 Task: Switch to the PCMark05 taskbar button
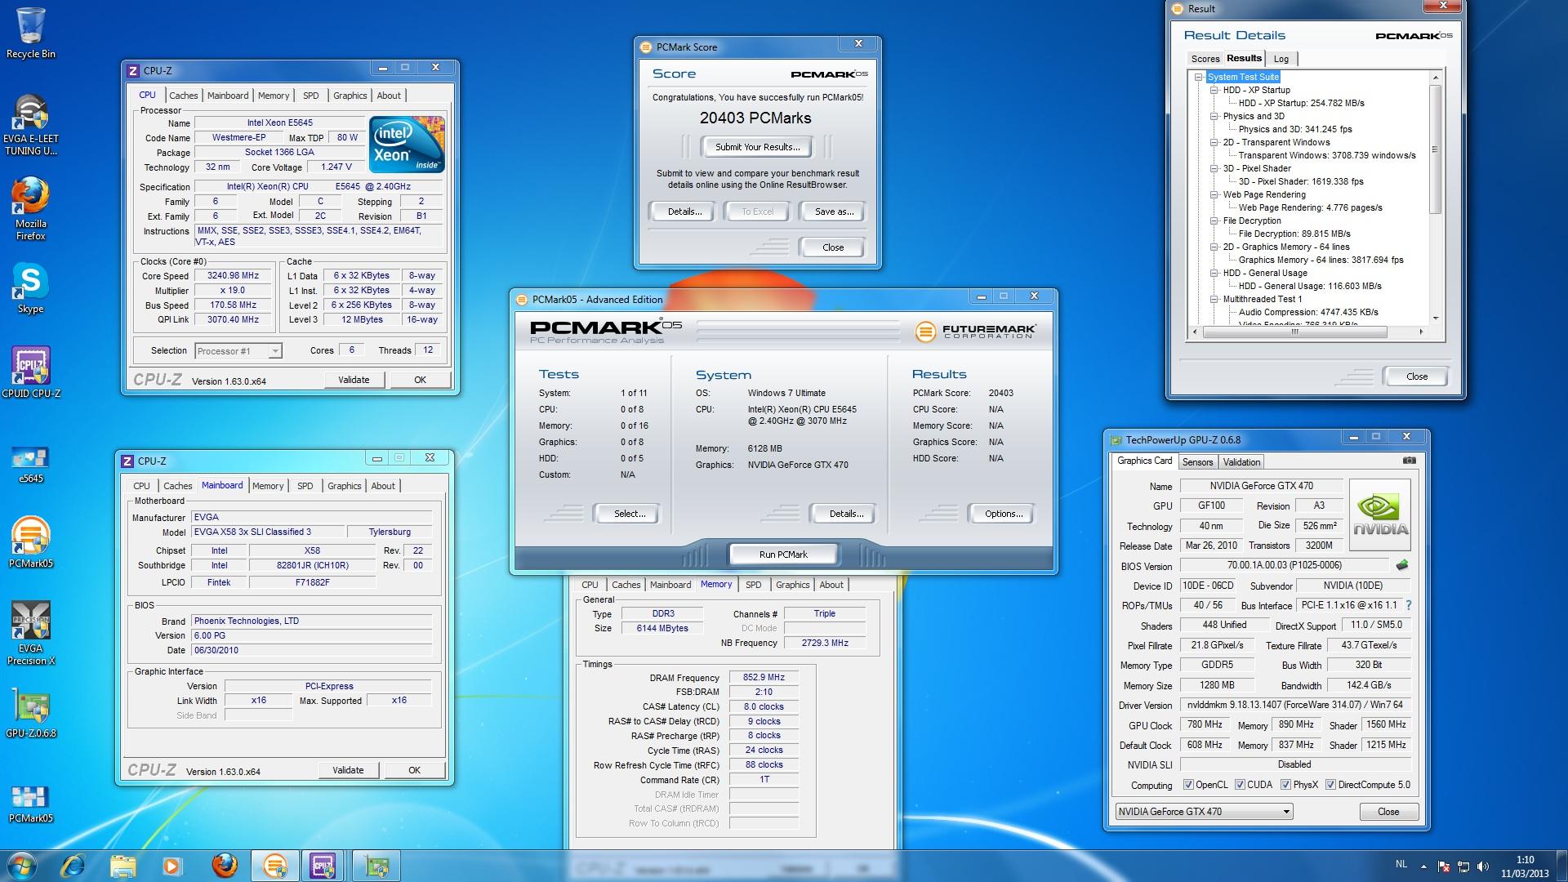[275, 866]
